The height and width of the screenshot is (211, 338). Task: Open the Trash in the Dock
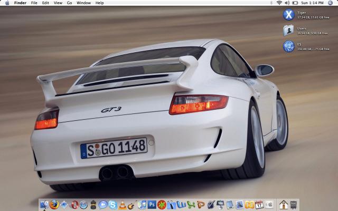293,205
